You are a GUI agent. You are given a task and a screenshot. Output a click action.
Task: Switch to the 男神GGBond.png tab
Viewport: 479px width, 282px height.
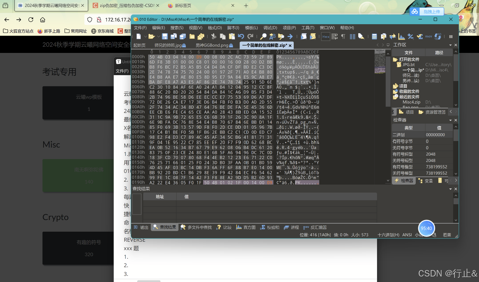click(214, 45)
